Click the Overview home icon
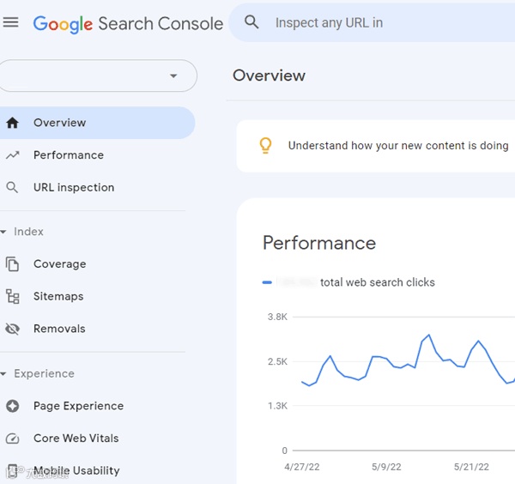The width and height of the screenshot is (515, 484). coord(12,123)
